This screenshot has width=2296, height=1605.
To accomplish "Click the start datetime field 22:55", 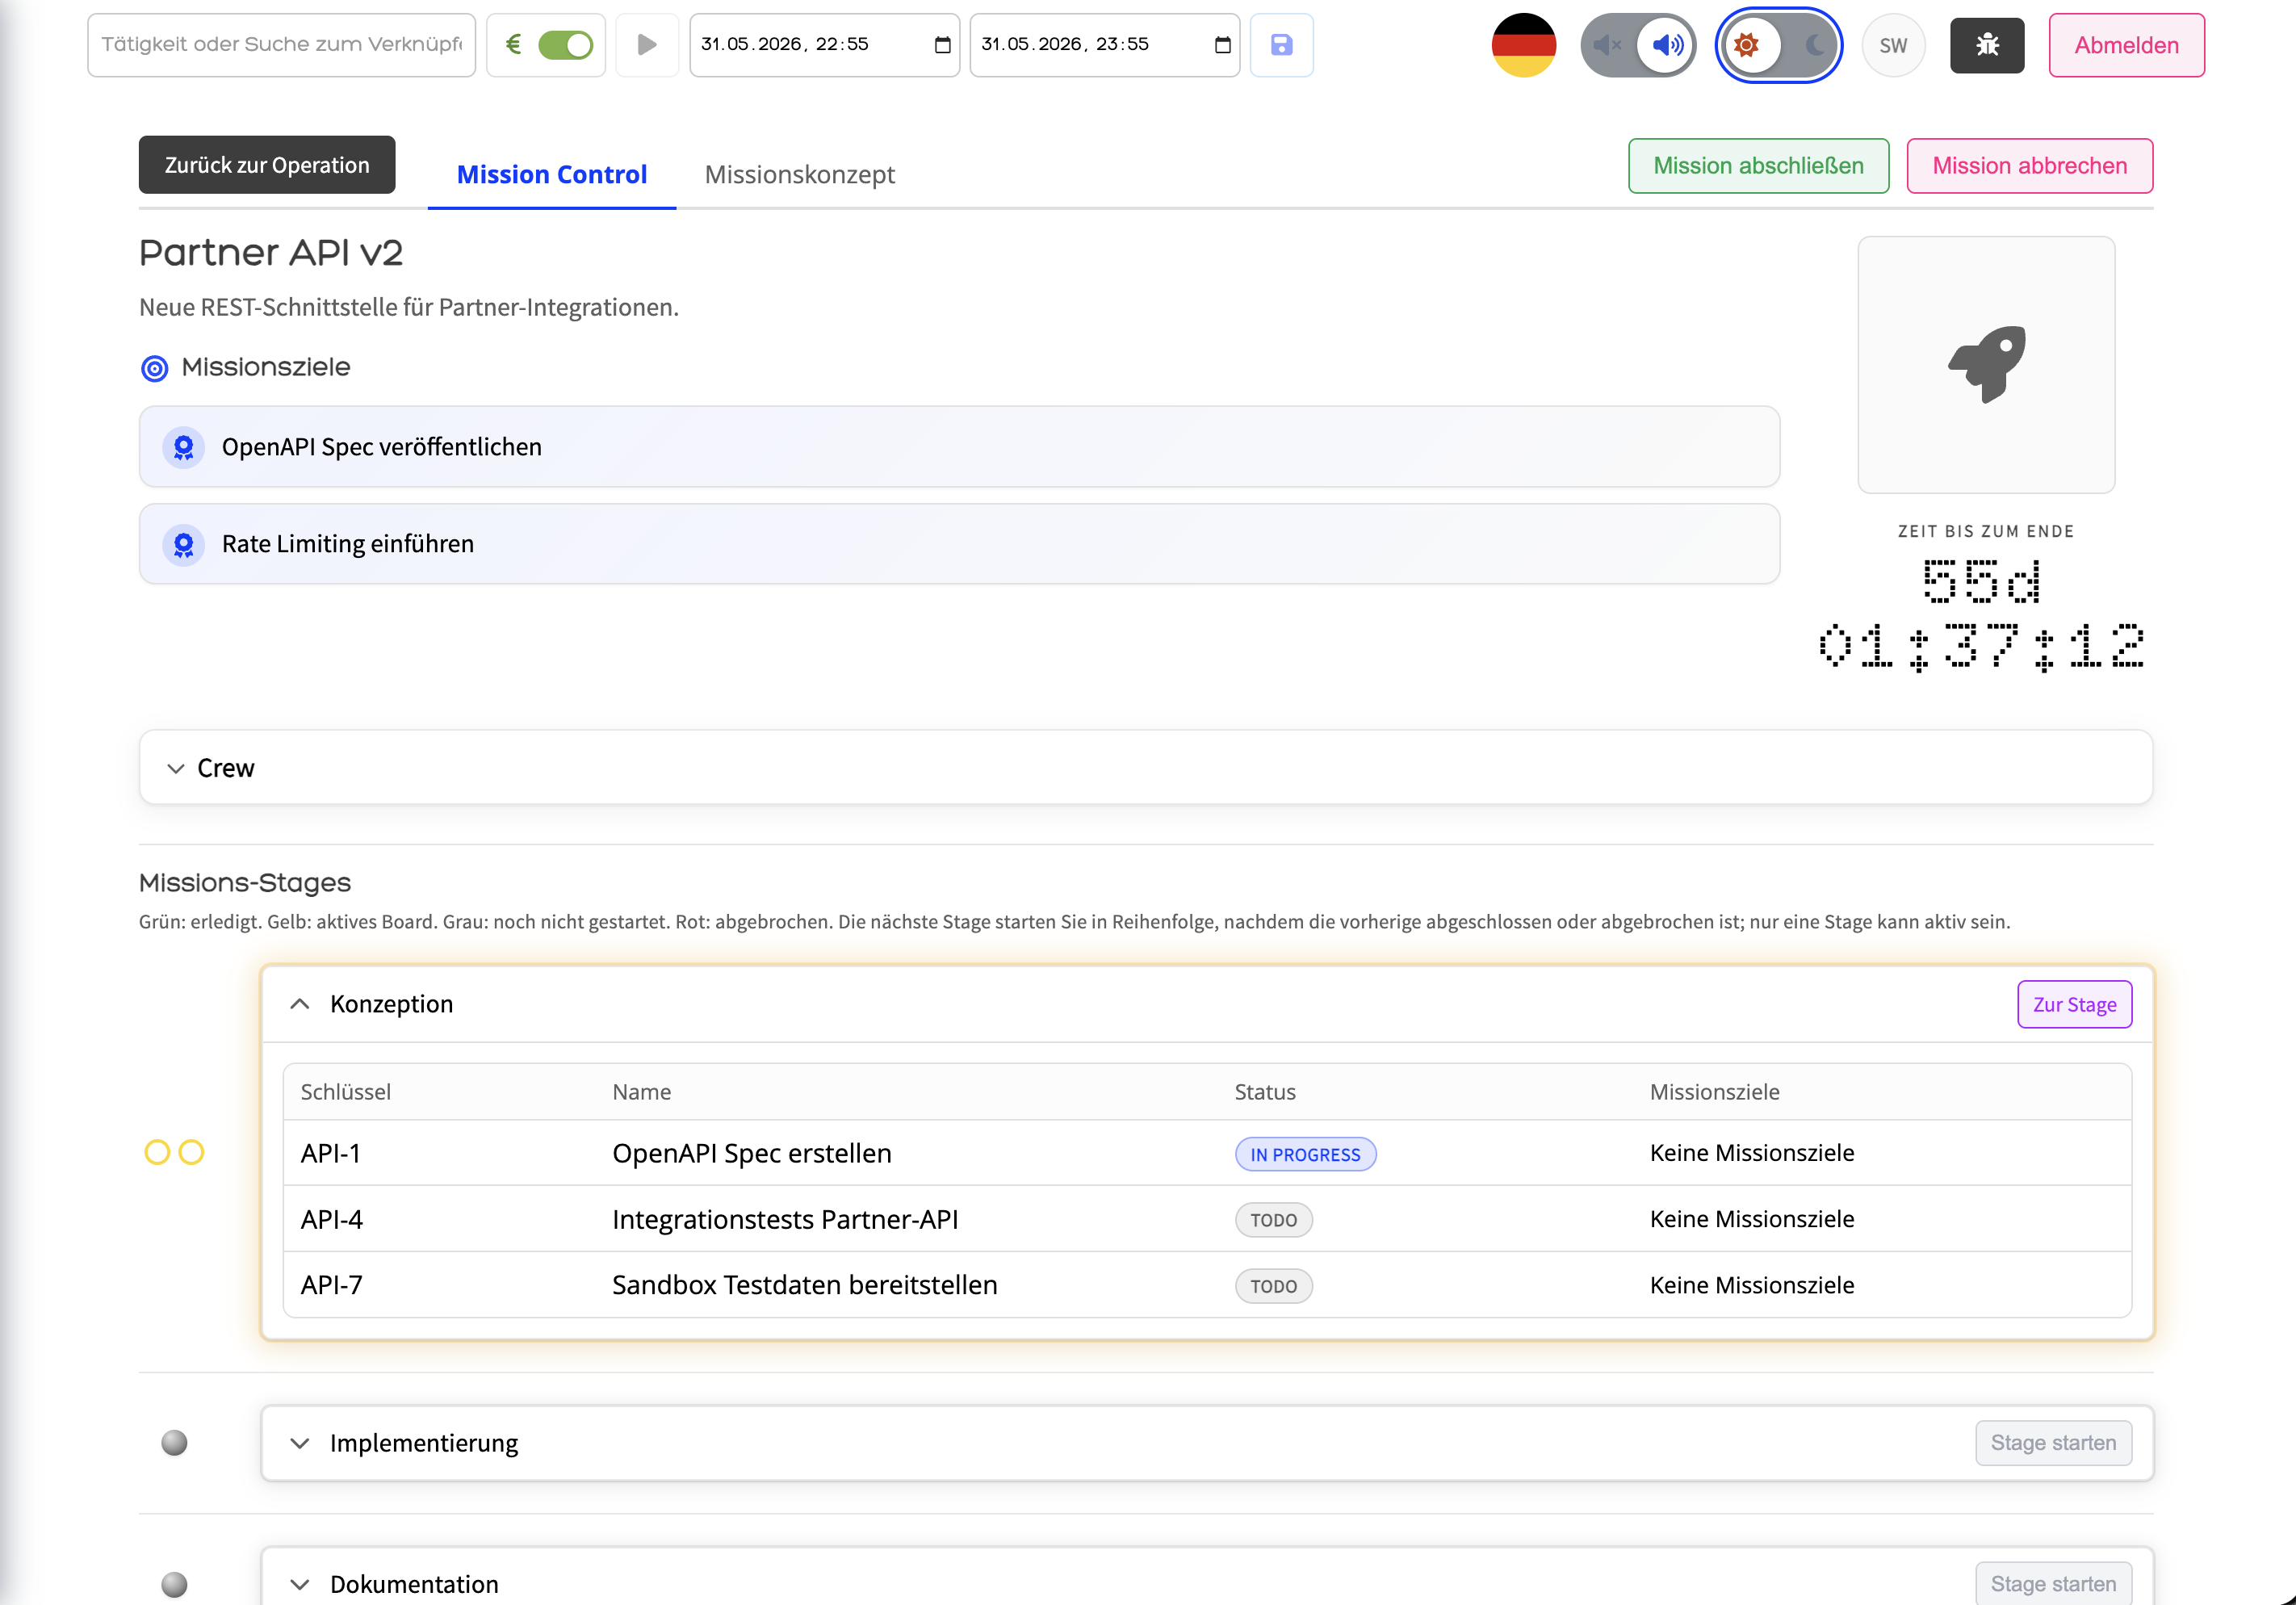I will tap(824, 45).
